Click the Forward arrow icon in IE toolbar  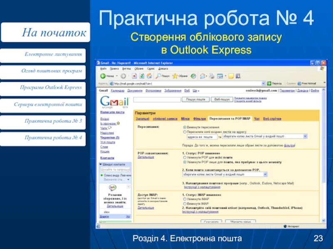pyautogui.click(x=123, y=76)
